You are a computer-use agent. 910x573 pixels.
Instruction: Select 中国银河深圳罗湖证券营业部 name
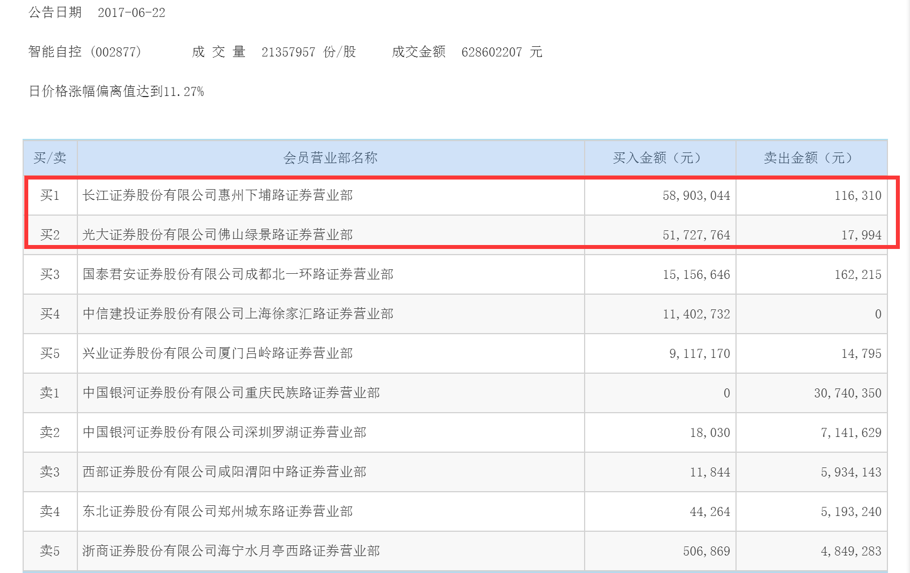tap(224, 432)
